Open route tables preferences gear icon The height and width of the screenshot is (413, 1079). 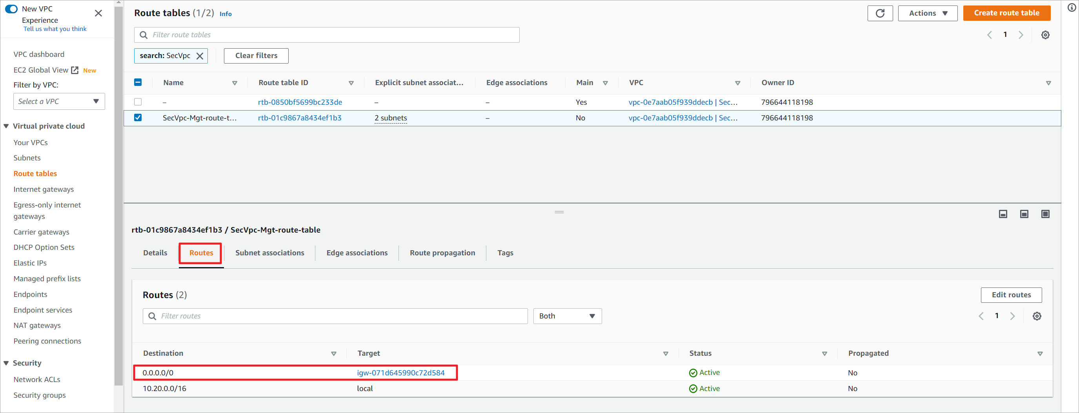1046,35
